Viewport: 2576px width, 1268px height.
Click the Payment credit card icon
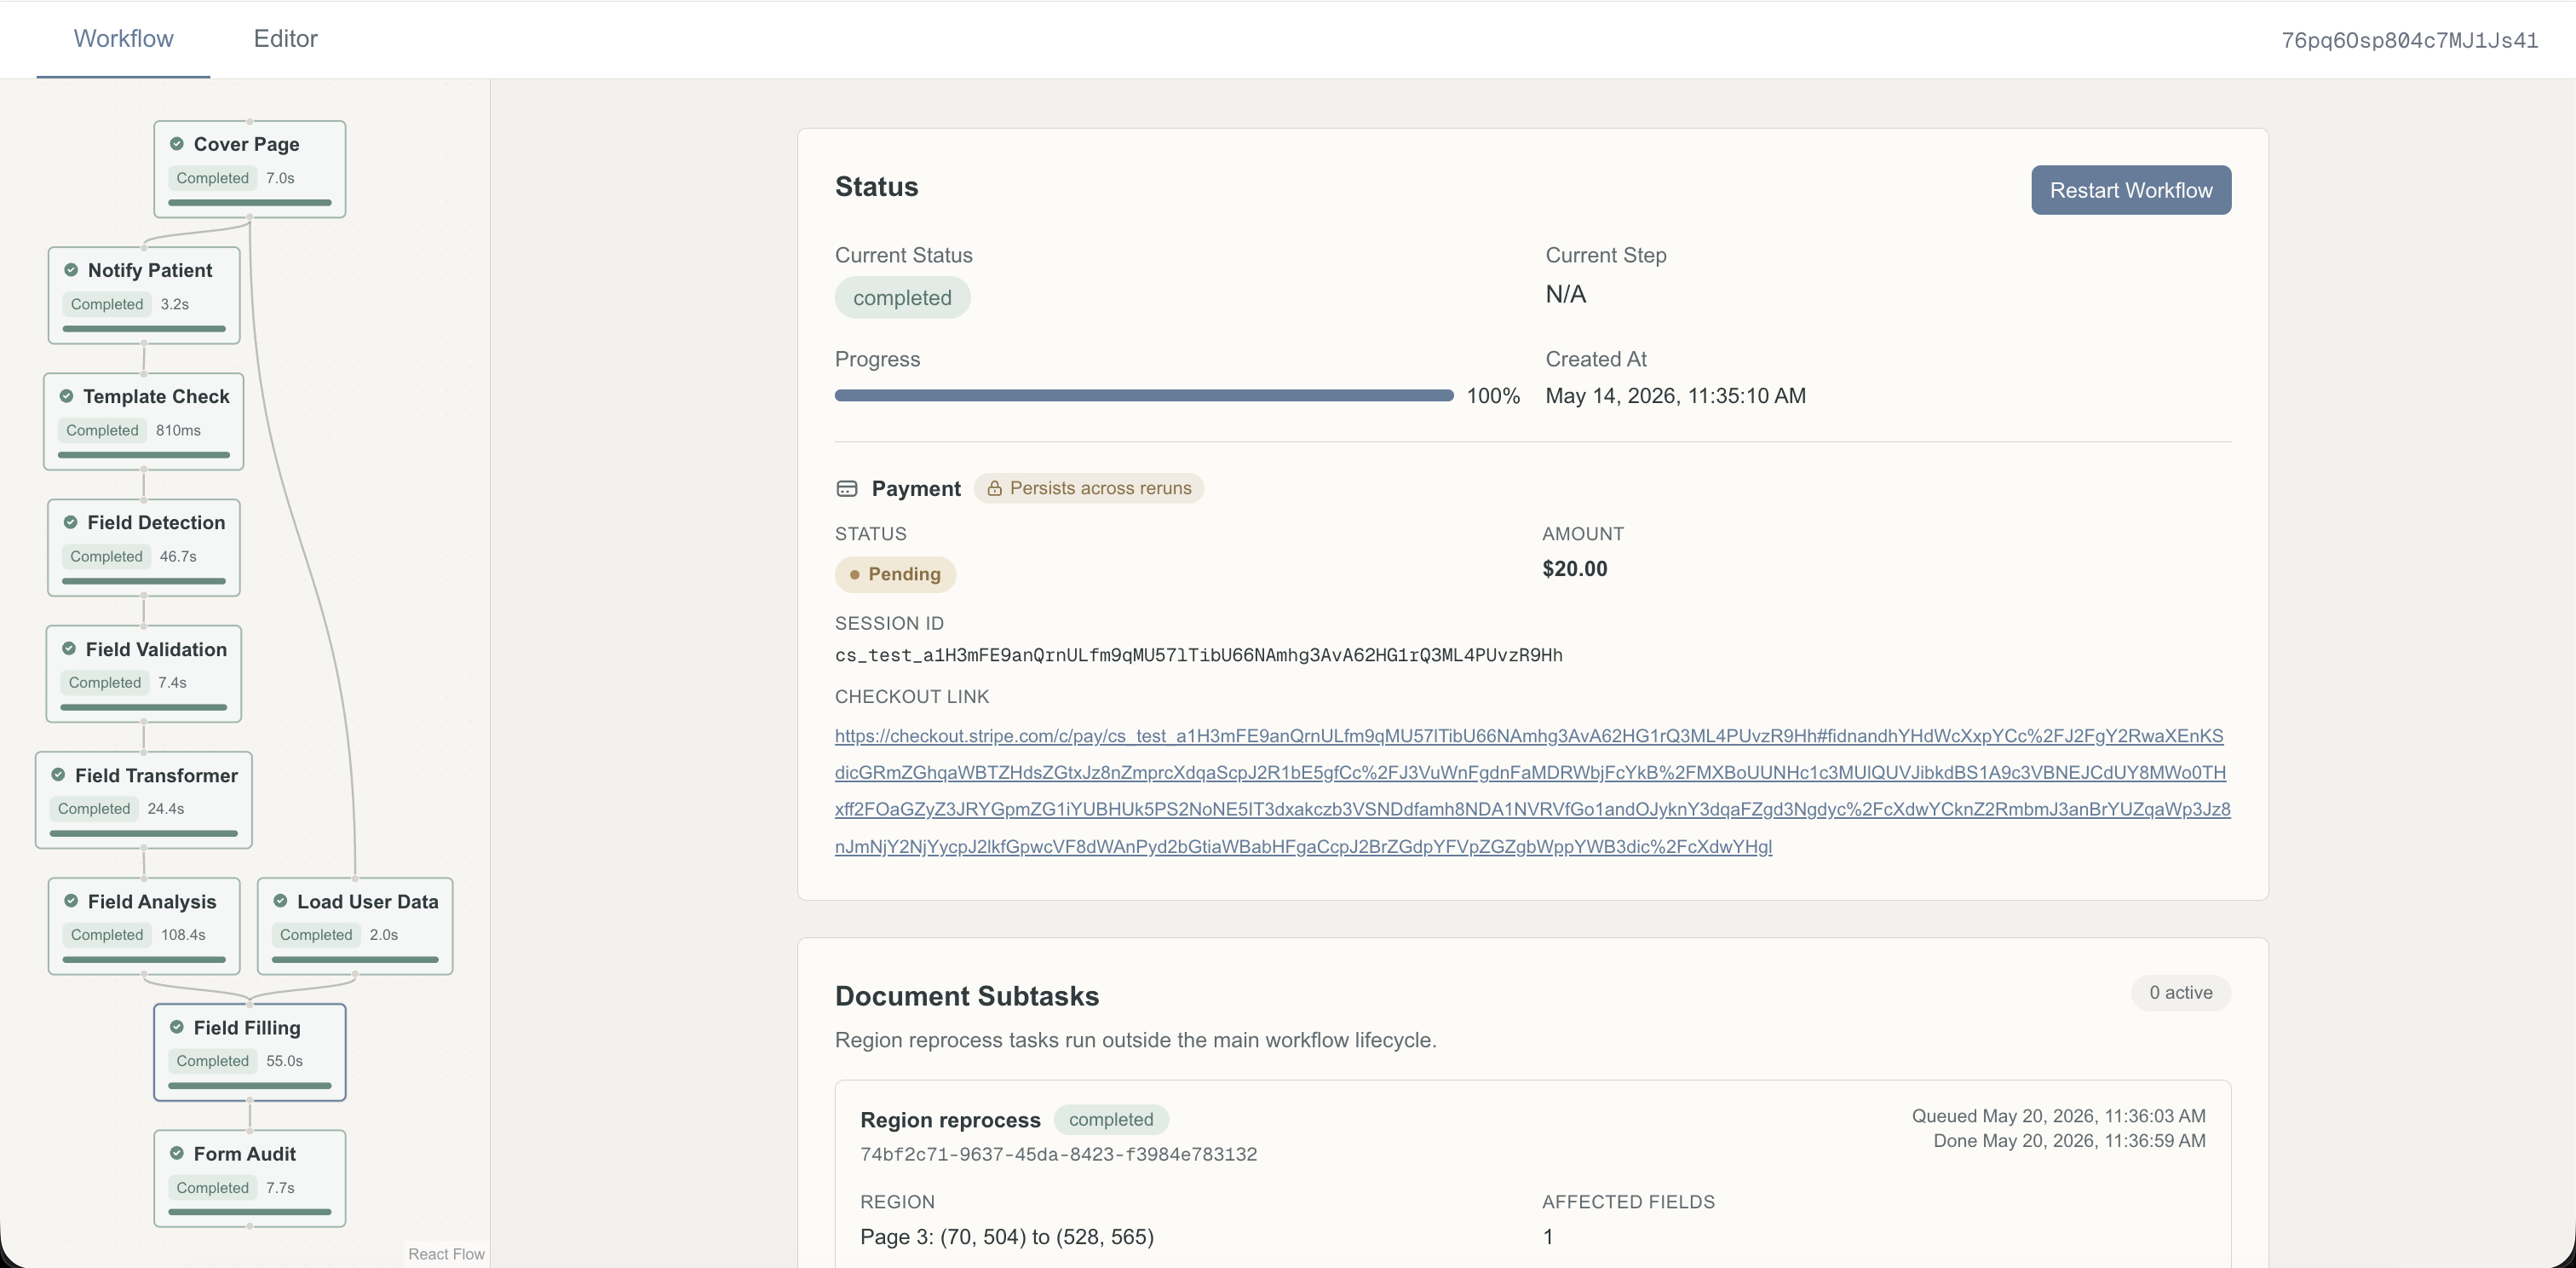(x=847, y=488)
